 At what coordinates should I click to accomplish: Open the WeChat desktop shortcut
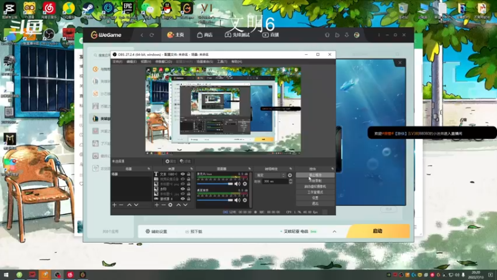click(148, 9)
